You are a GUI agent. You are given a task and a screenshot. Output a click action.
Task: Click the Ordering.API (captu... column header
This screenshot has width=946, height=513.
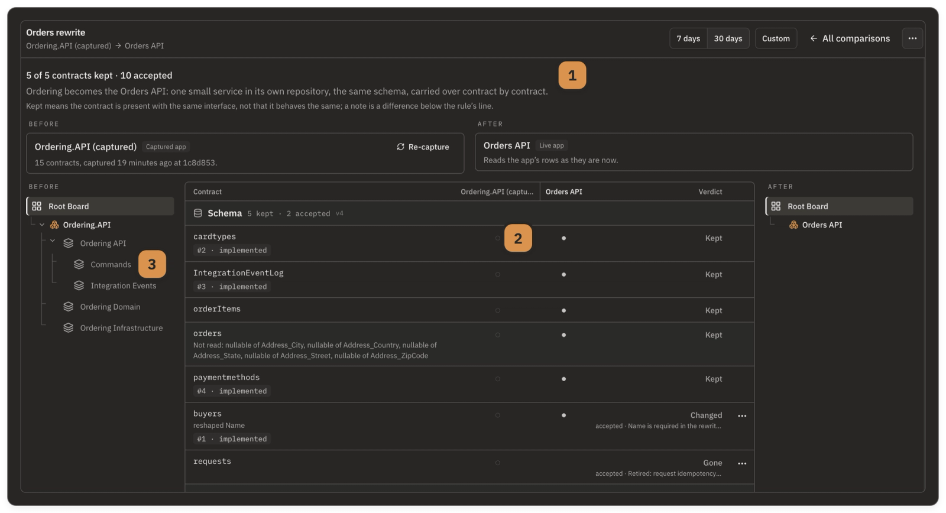(x=497, y=192)
